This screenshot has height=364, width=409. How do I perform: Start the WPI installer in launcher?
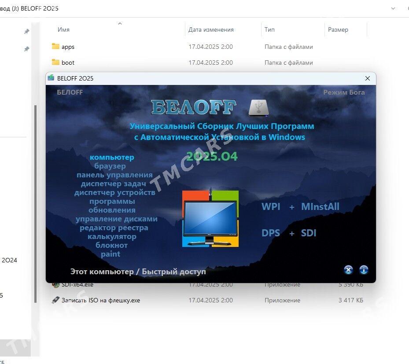(x=271, y=206)
